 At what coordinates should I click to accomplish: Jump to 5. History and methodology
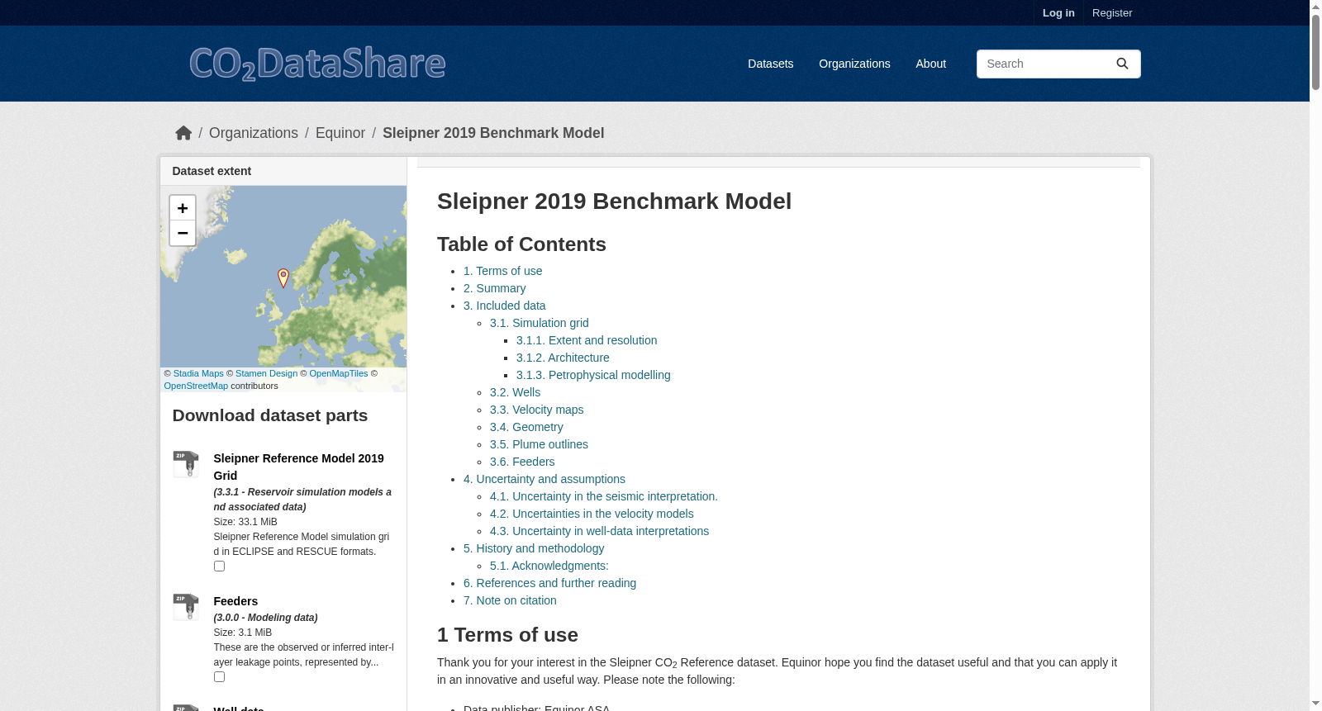click(x=534, y=548)
